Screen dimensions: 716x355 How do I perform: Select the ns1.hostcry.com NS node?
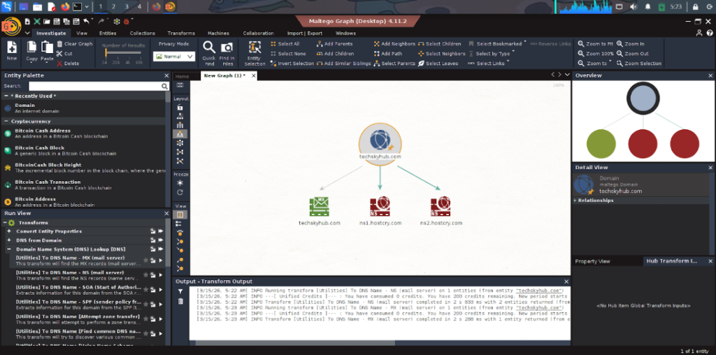pyautogui.click(x=380, y=206)
